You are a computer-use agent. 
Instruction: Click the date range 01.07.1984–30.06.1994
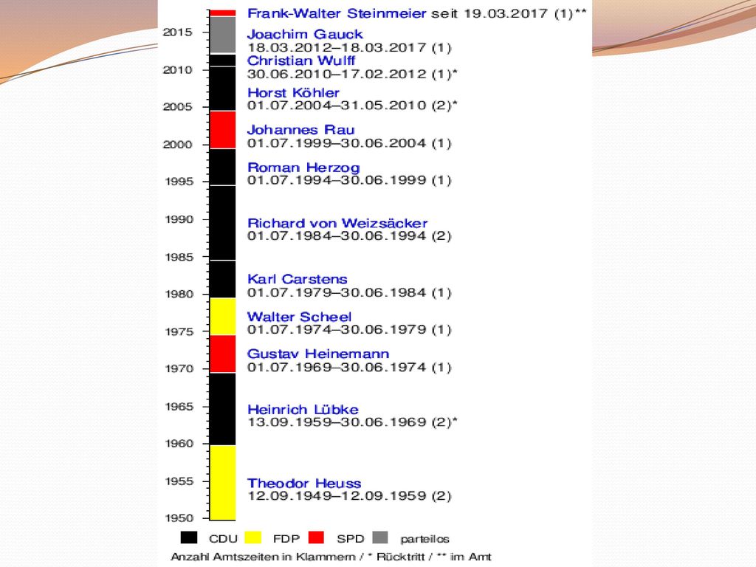click(337, 236)
